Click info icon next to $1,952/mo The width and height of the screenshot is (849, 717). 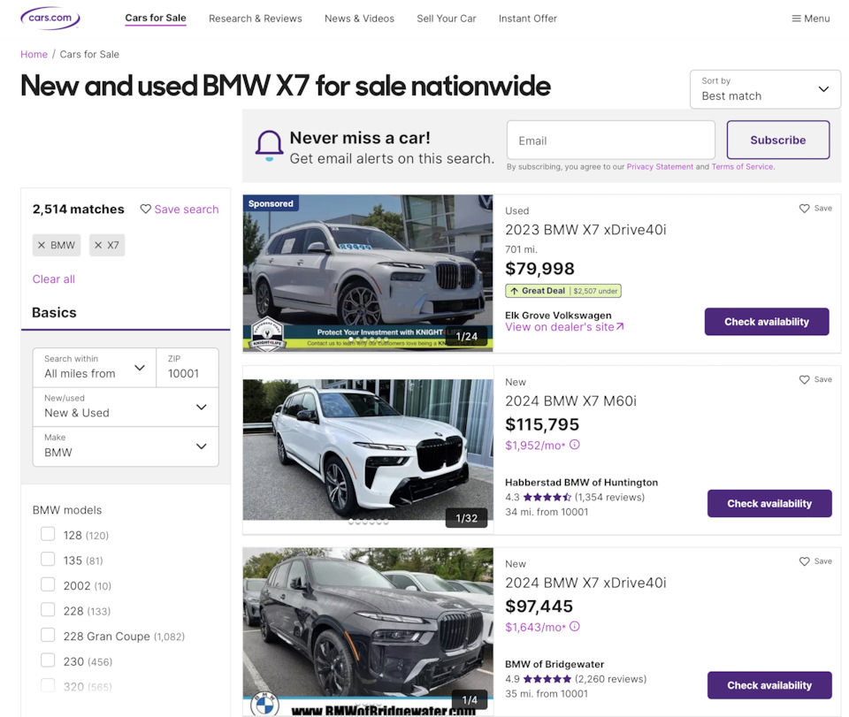[575, 445]
